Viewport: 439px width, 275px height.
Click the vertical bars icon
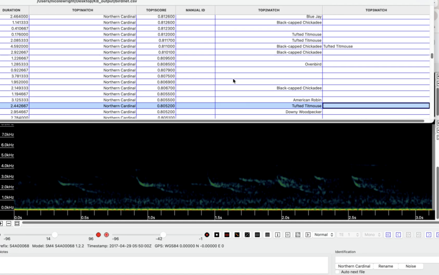tap(257, 235)
